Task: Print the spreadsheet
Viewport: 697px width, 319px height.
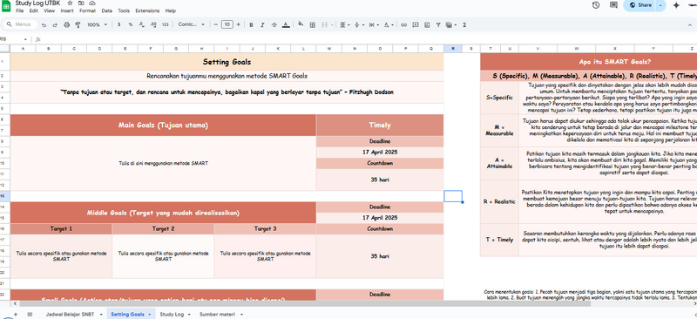Action: [67, 25]
